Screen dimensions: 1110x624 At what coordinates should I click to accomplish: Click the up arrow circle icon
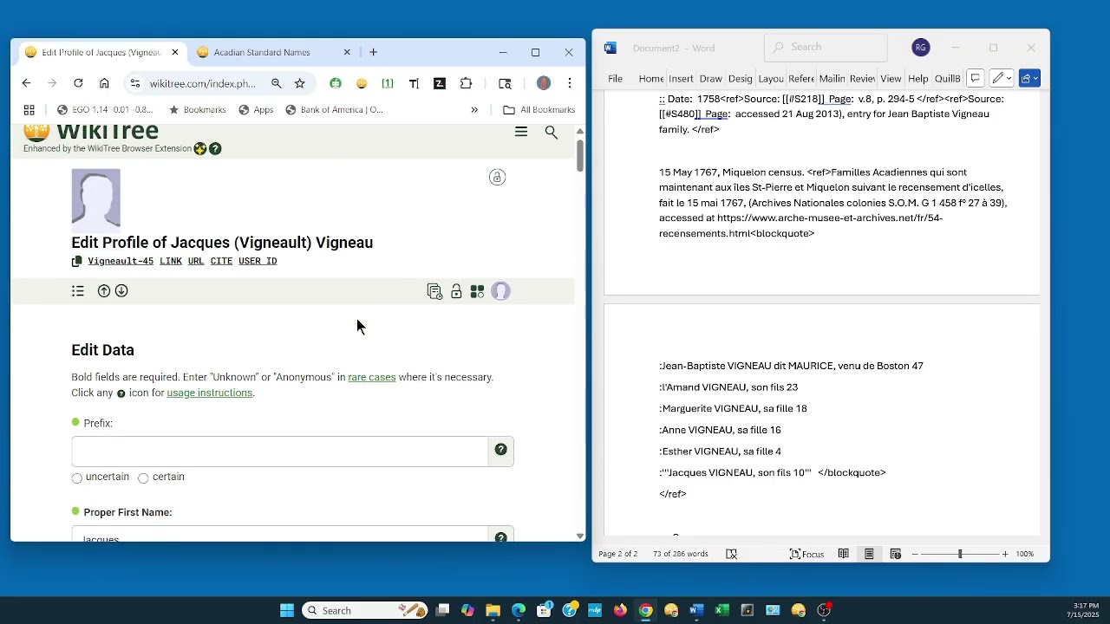point(104,291)
